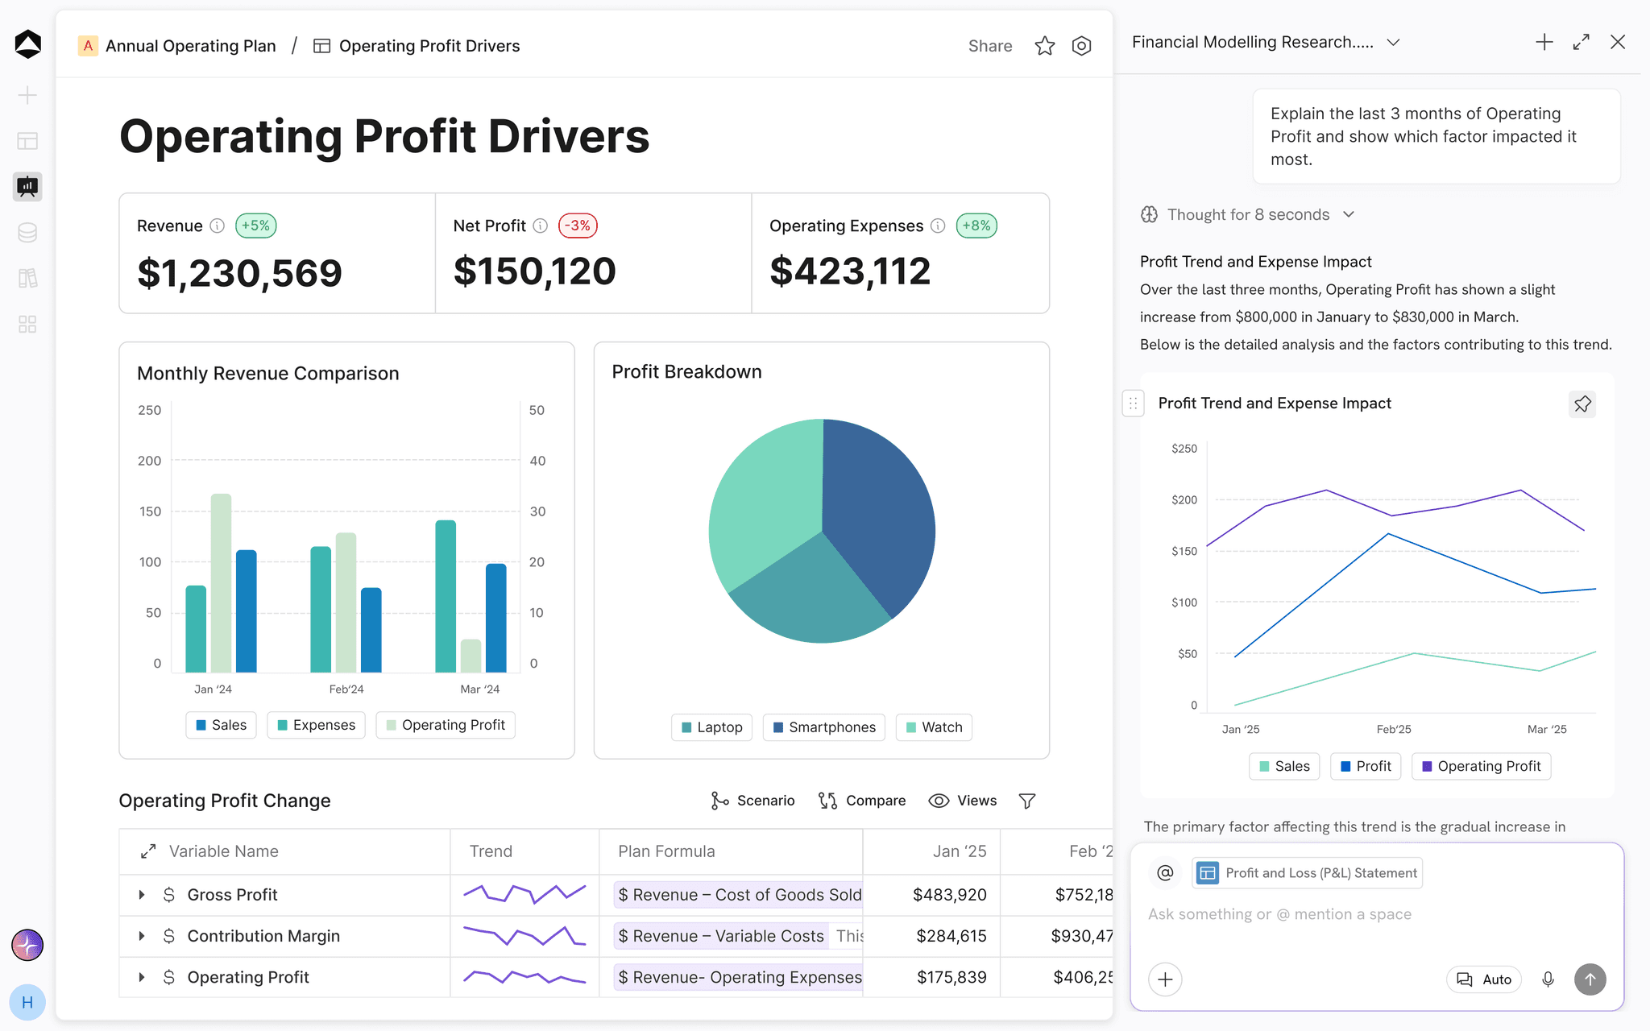Open page settings hexagon icon
This screenshot has height=1031, width=1650.
(x=1082, y=46)
